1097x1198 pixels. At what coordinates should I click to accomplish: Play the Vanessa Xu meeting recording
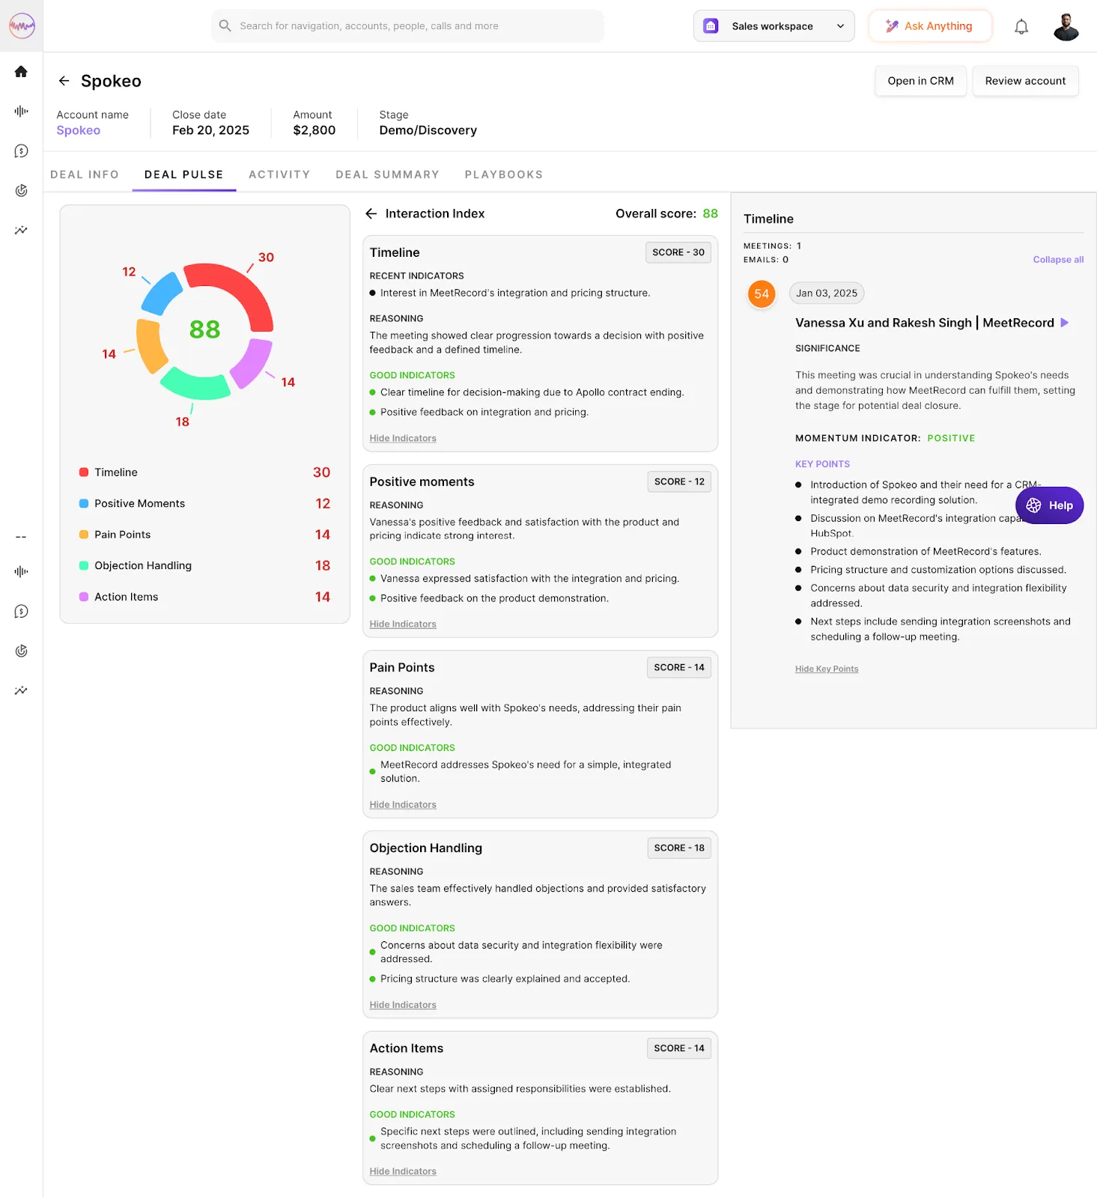(x=1065, y=323)
